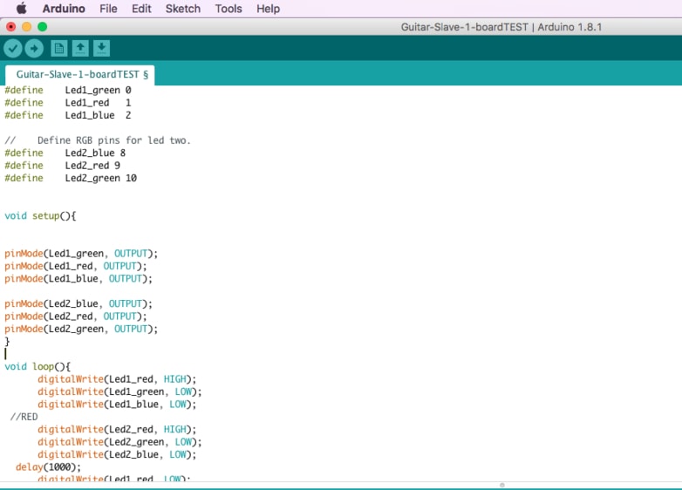This screenshot has height=490, width=682.
Task: Open the Arduino application menu
Action: [64, 9]
